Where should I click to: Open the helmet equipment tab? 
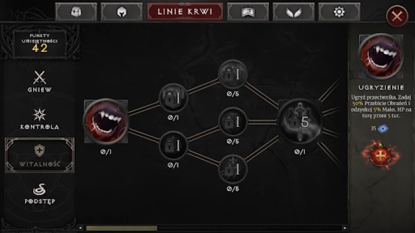coord(122,12)
